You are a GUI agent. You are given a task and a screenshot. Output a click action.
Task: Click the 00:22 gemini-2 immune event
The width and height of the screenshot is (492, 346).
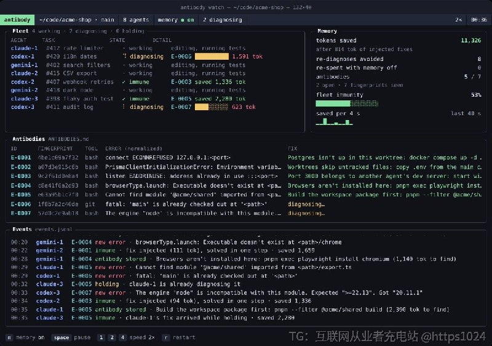[162, 251]
